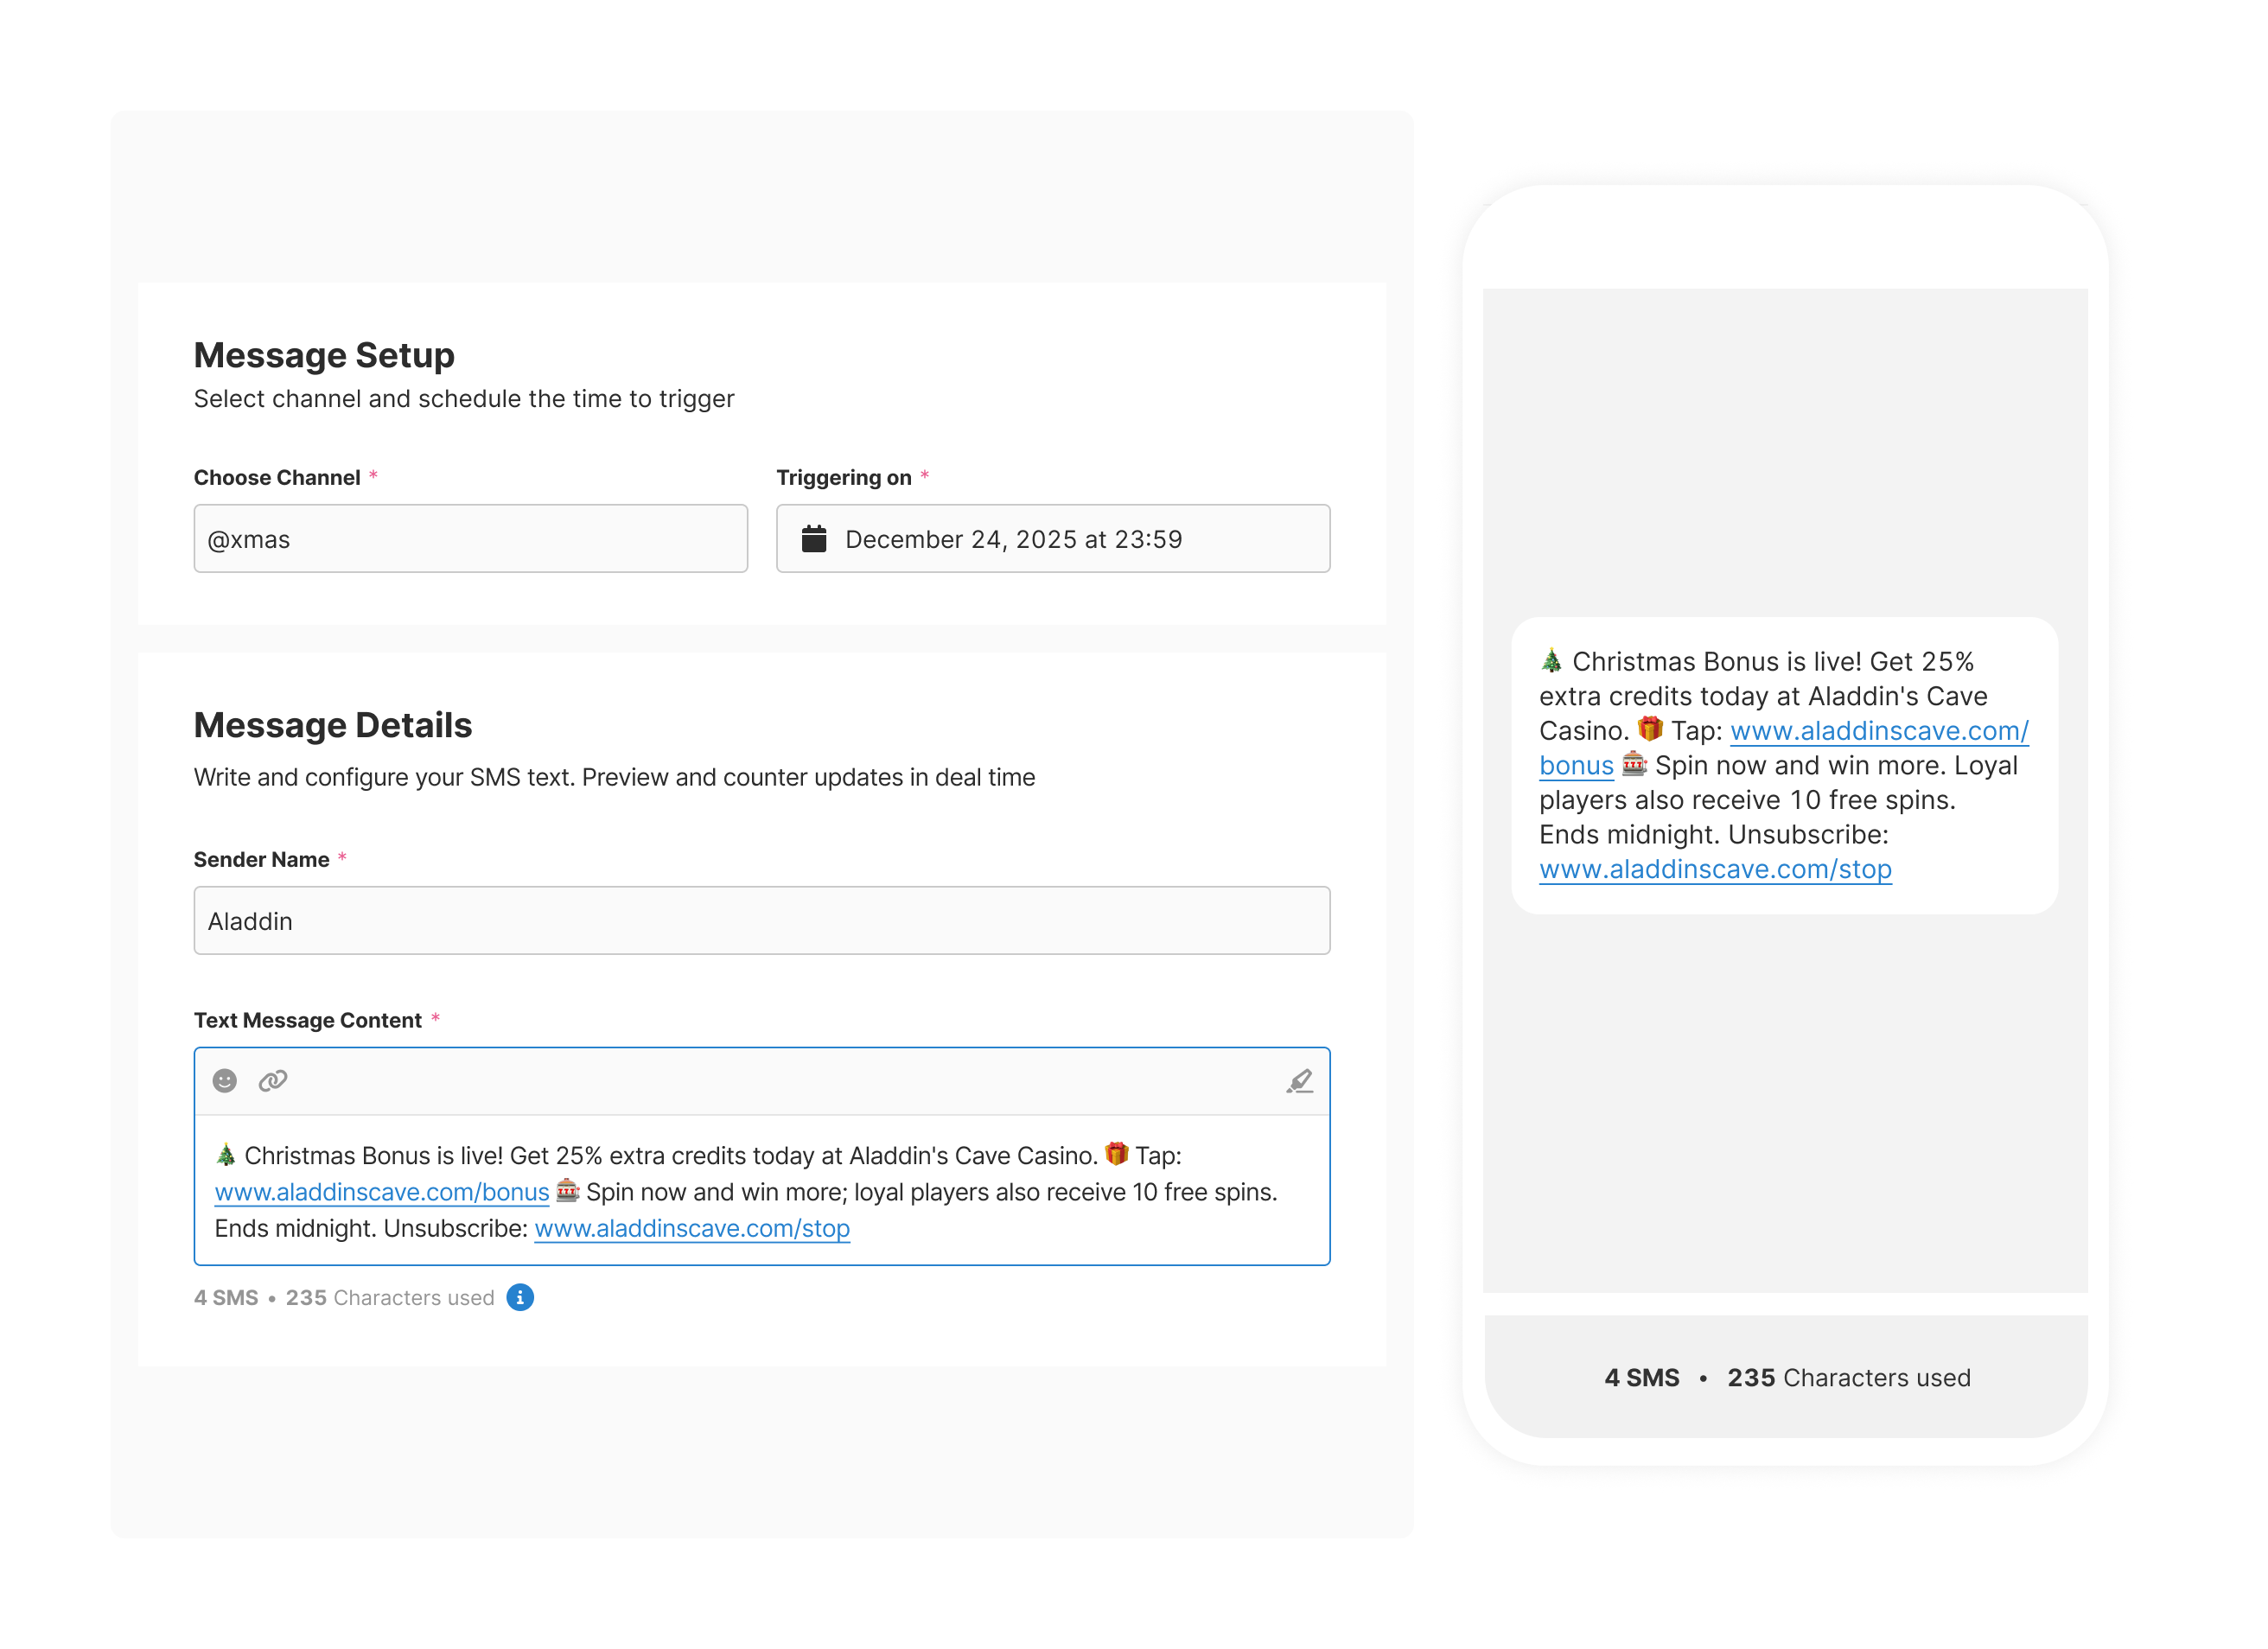2268x1649 pixels.
Task: Open the @xmas Choose Channel field
Action: click(470, 538)
